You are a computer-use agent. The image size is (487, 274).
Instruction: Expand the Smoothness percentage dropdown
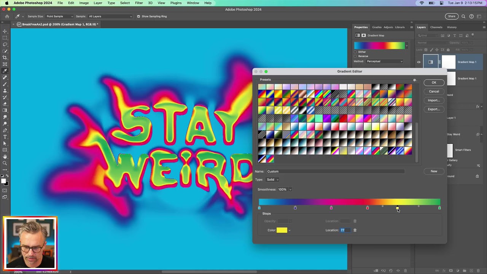coord(290,190)
